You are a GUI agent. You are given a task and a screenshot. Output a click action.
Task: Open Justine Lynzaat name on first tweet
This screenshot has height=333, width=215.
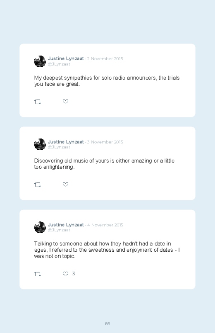coord(66,58)
